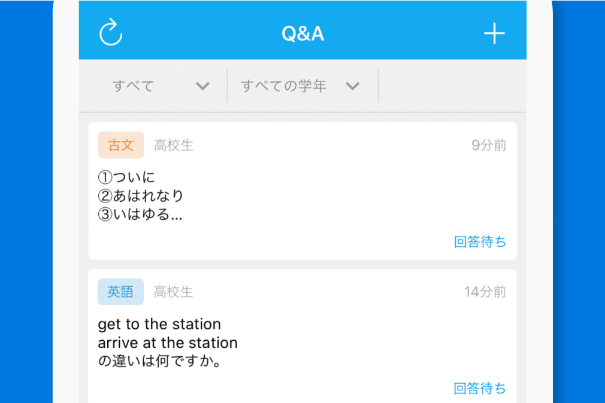Select the orange 古文 subject tag
605x403 pixels.
click(121, 145)
